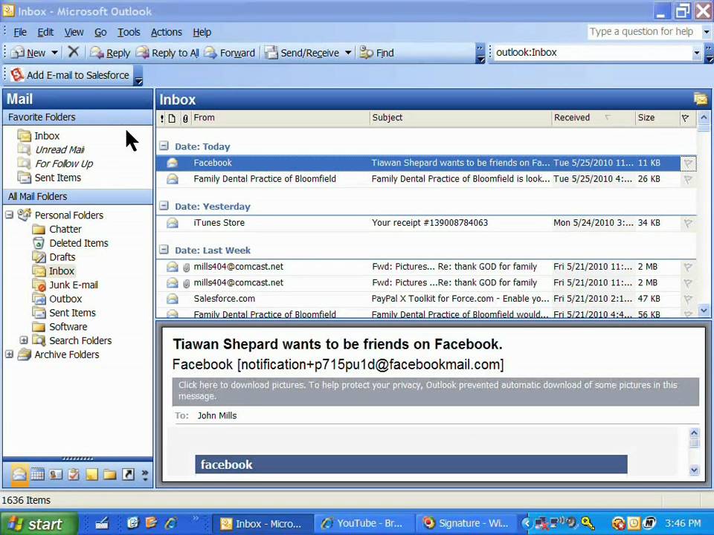714x535 pixels.
Task: Open Folder List icon in navigation bar
Action: [x=110, y=475]
